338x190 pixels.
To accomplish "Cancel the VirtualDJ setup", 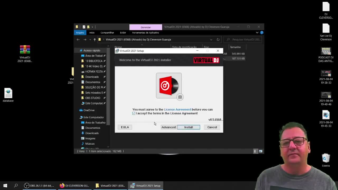I will click(x=212, y=127).
